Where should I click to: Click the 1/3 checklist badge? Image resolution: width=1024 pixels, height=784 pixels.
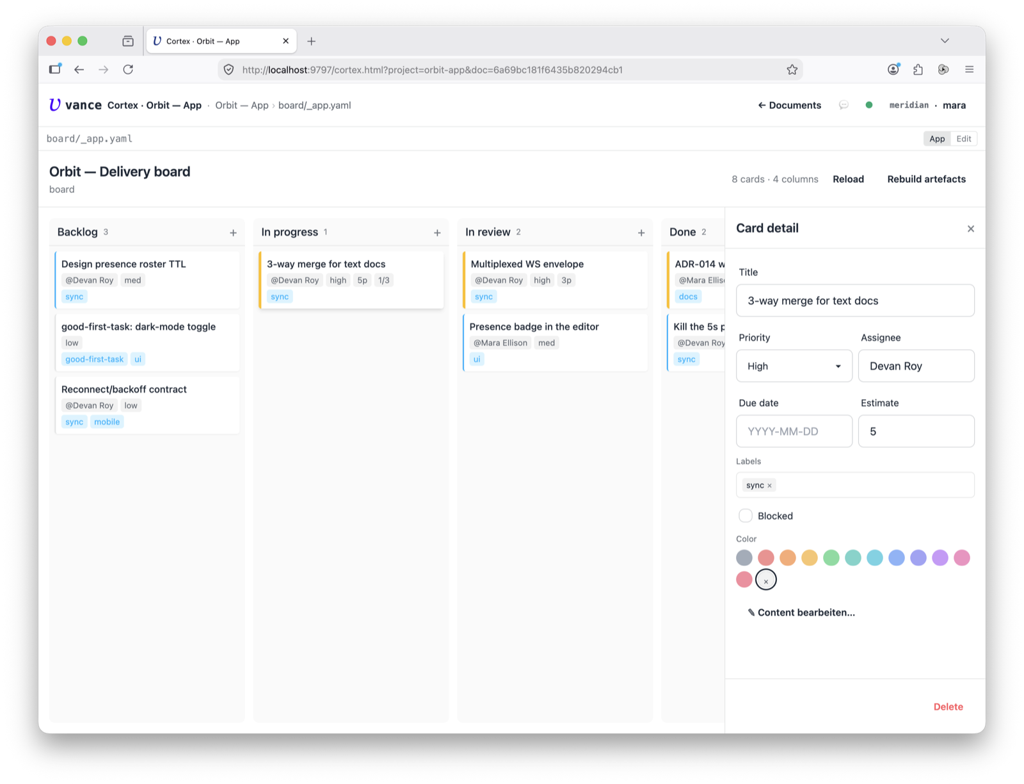tap(383, 280)
